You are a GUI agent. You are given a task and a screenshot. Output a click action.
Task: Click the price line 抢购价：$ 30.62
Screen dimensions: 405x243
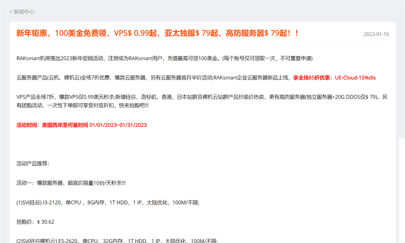[35, 222]
